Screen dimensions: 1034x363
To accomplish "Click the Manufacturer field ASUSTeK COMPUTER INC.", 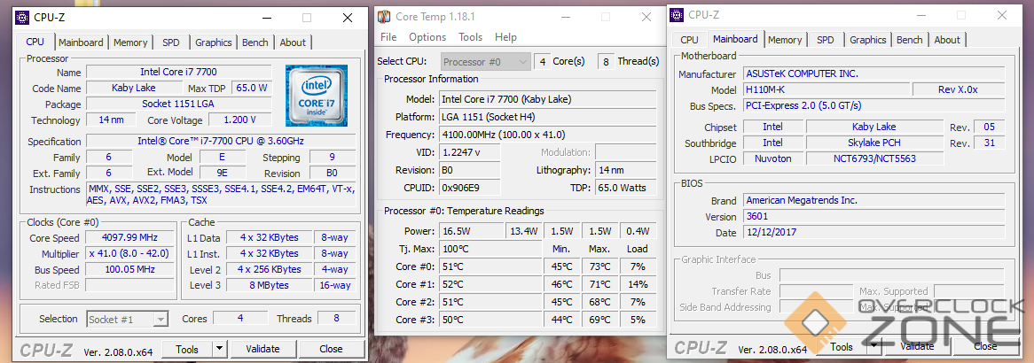I will click(873, 73).
